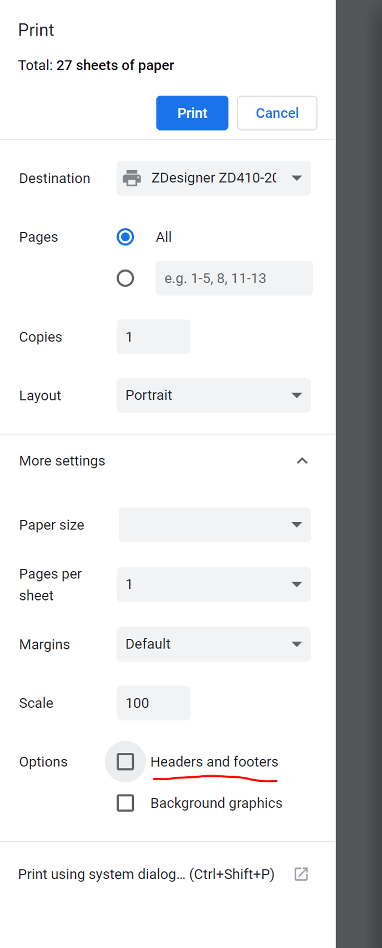The image size is (382, 948).
Task: Click Print using system dialog link
Action: click(x=146, y=874)
